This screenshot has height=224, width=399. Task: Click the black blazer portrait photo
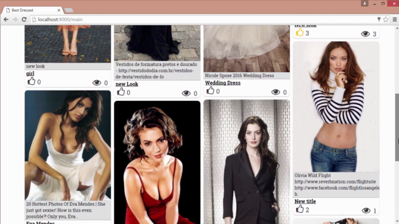(x=247, y=162)
